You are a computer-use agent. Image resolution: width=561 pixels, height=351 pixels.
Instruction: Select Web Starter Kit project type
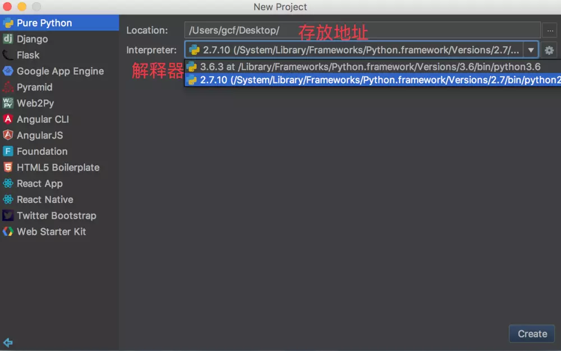51,232
